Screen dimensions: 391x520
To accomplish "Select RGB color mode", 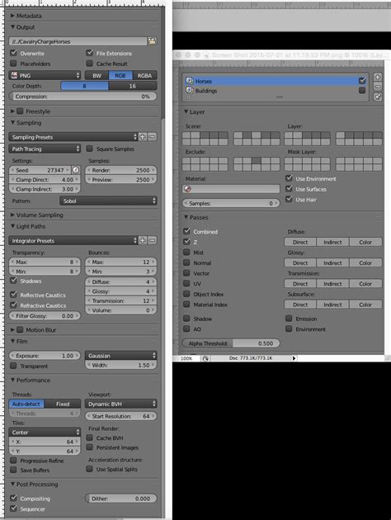I will (120, 76).
